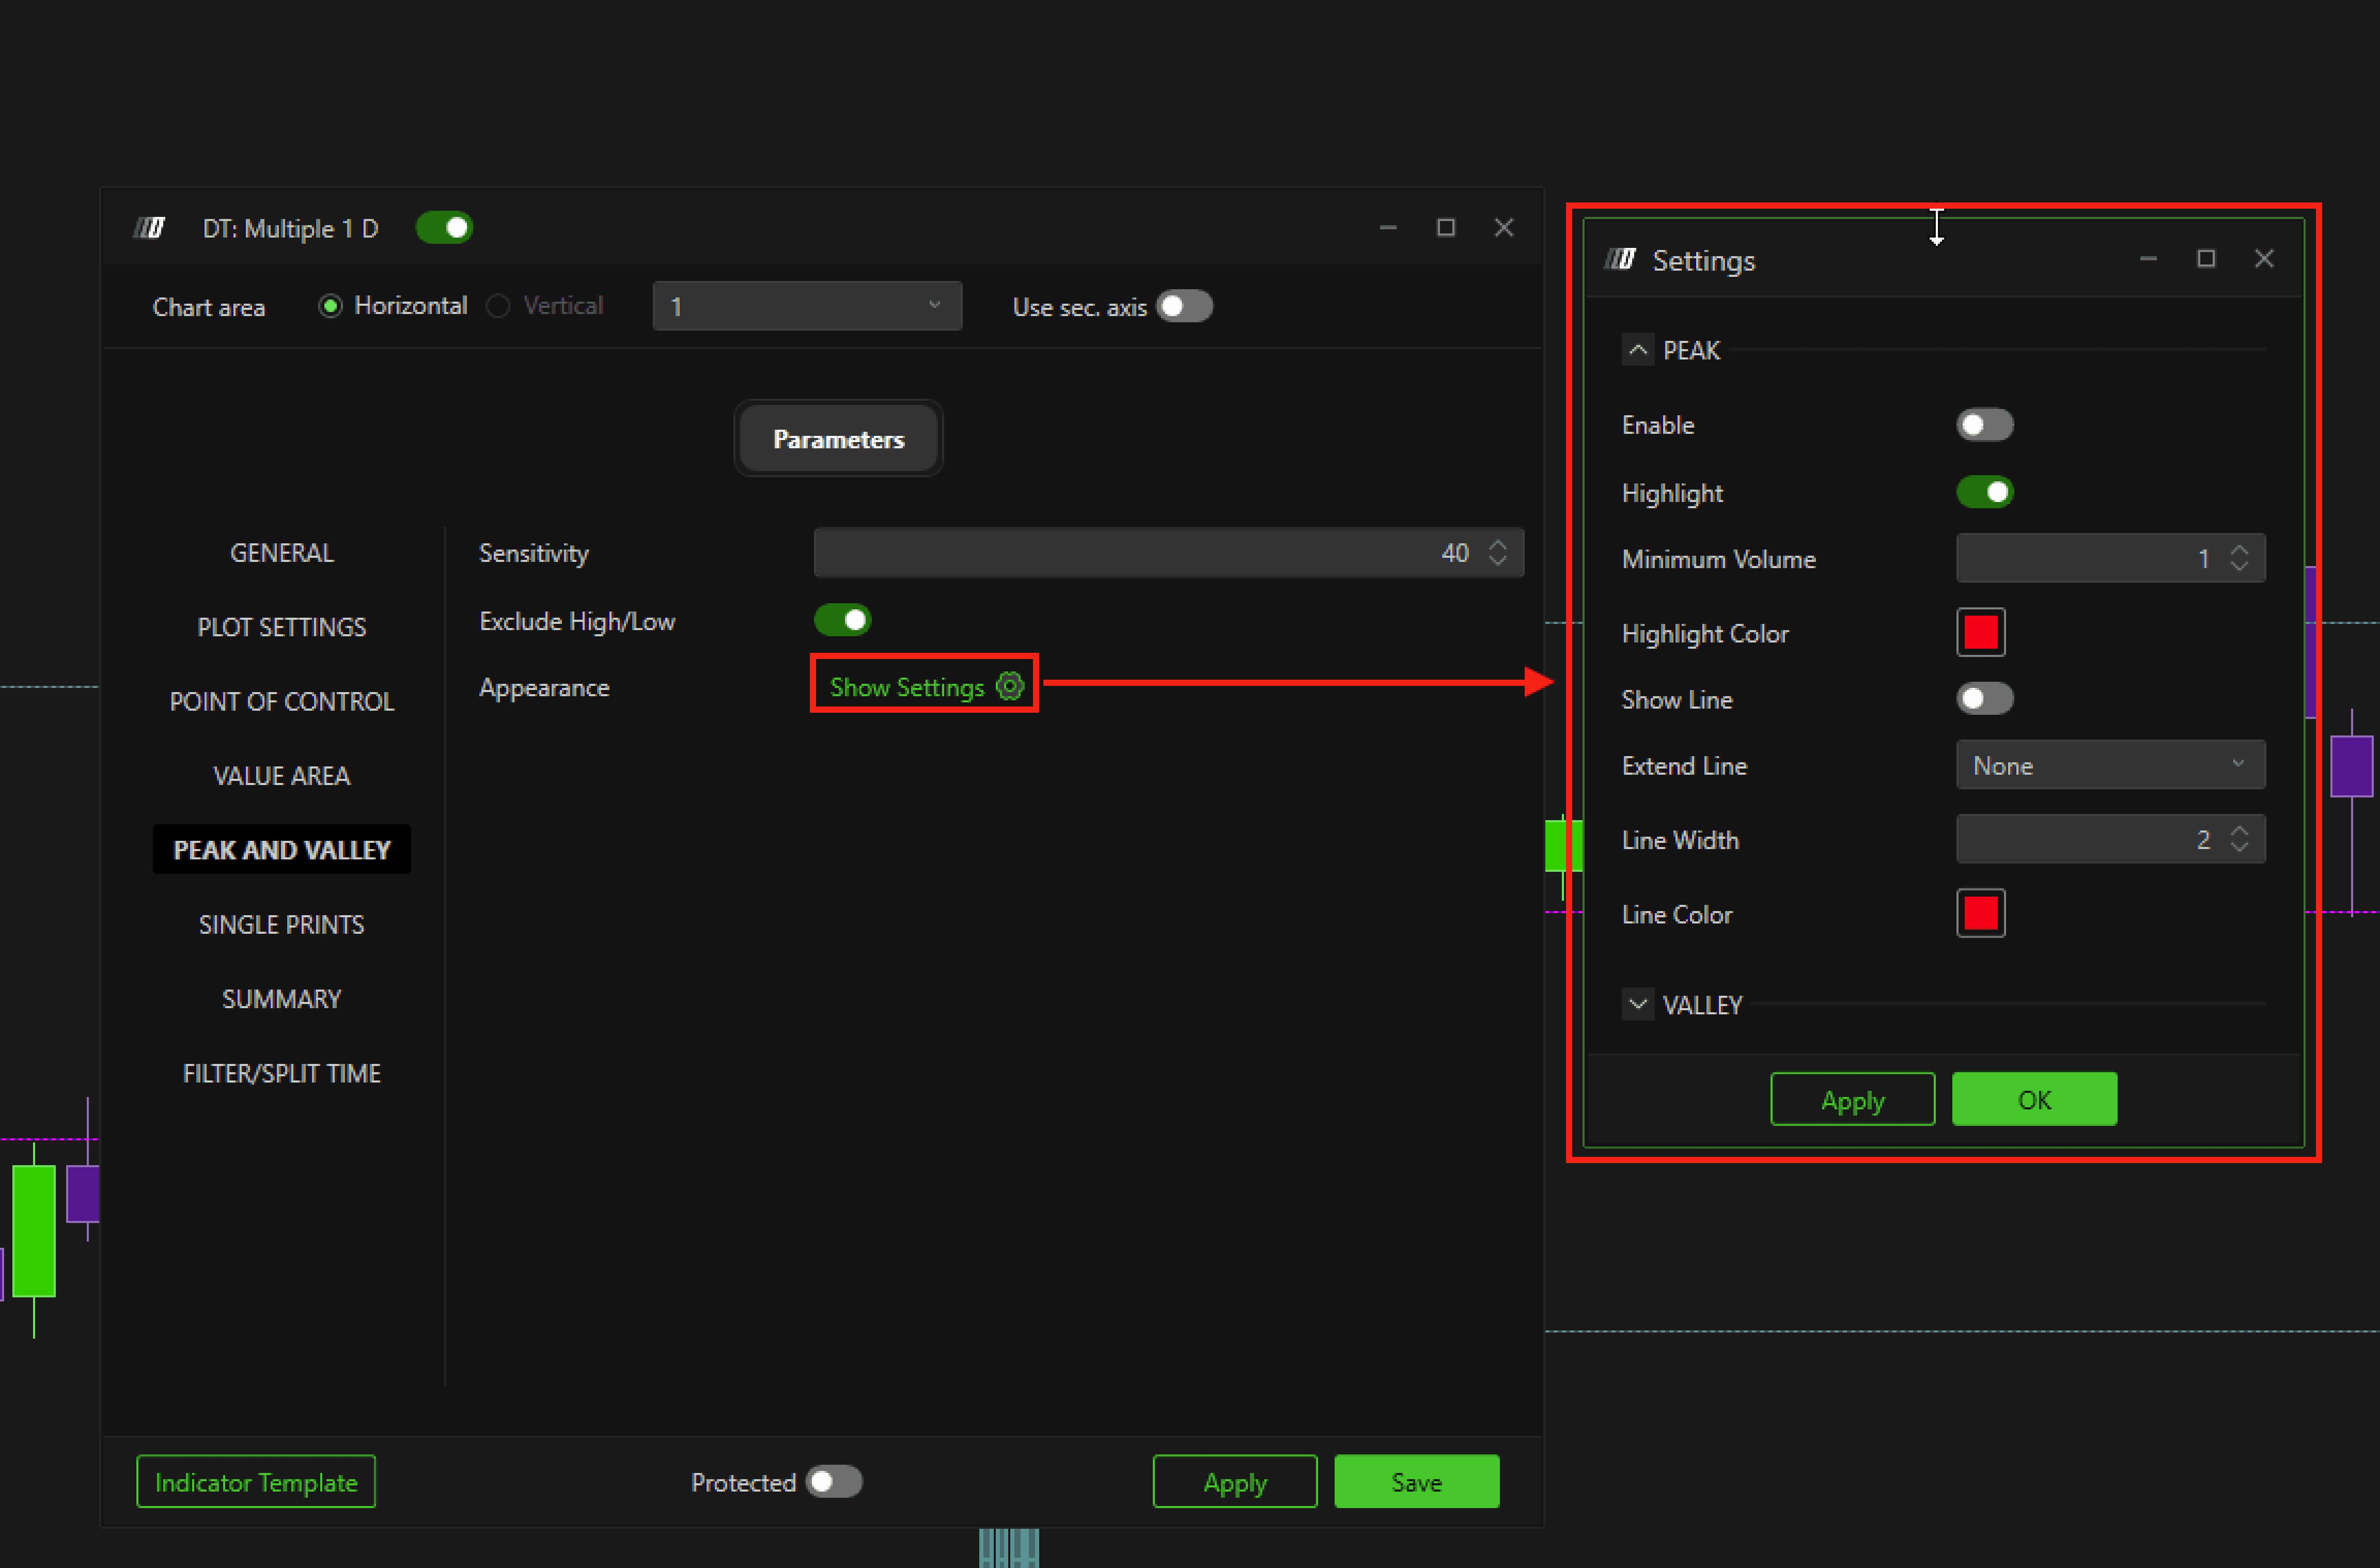Toggle the Show Line switch
Screen dimensions: 2380x1568
pyautogui.click(x=1984, y=699)
